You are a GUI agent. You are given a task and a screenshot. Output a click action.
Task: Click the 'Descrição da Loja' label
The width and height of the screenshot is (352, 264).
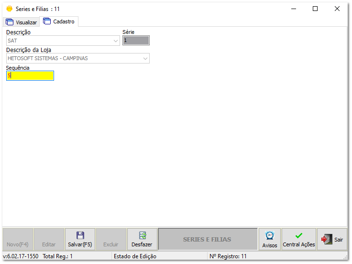(29, 50)
